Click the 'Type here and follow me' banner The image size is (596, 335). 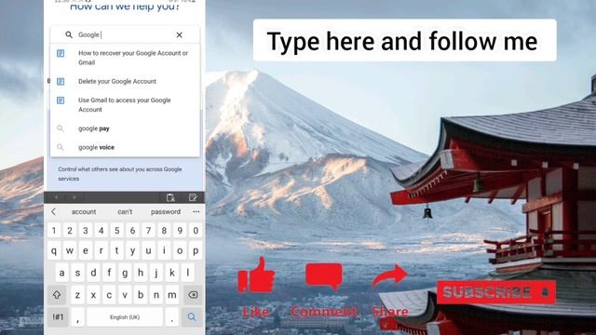point(405,40)
